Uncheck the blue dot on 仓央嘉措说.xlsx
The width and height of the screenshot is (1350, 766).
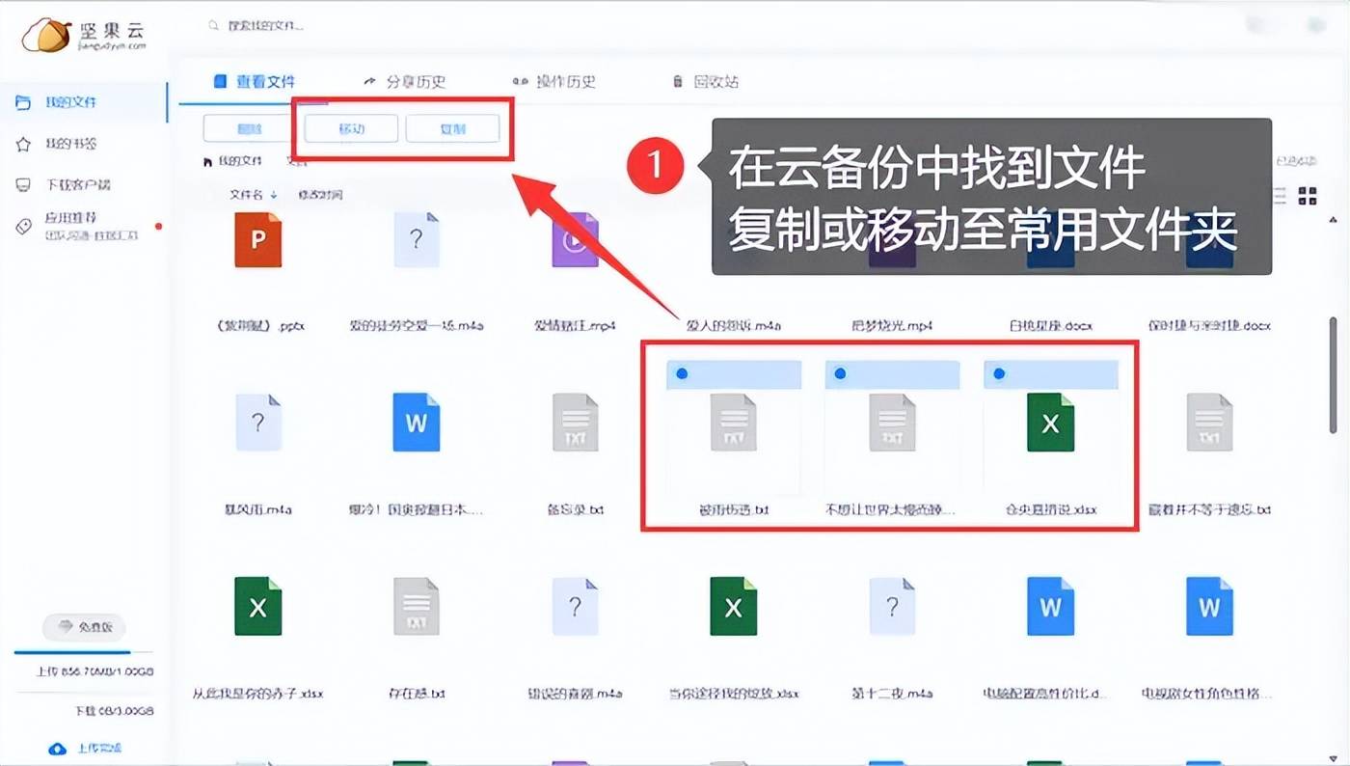(999, 373)
